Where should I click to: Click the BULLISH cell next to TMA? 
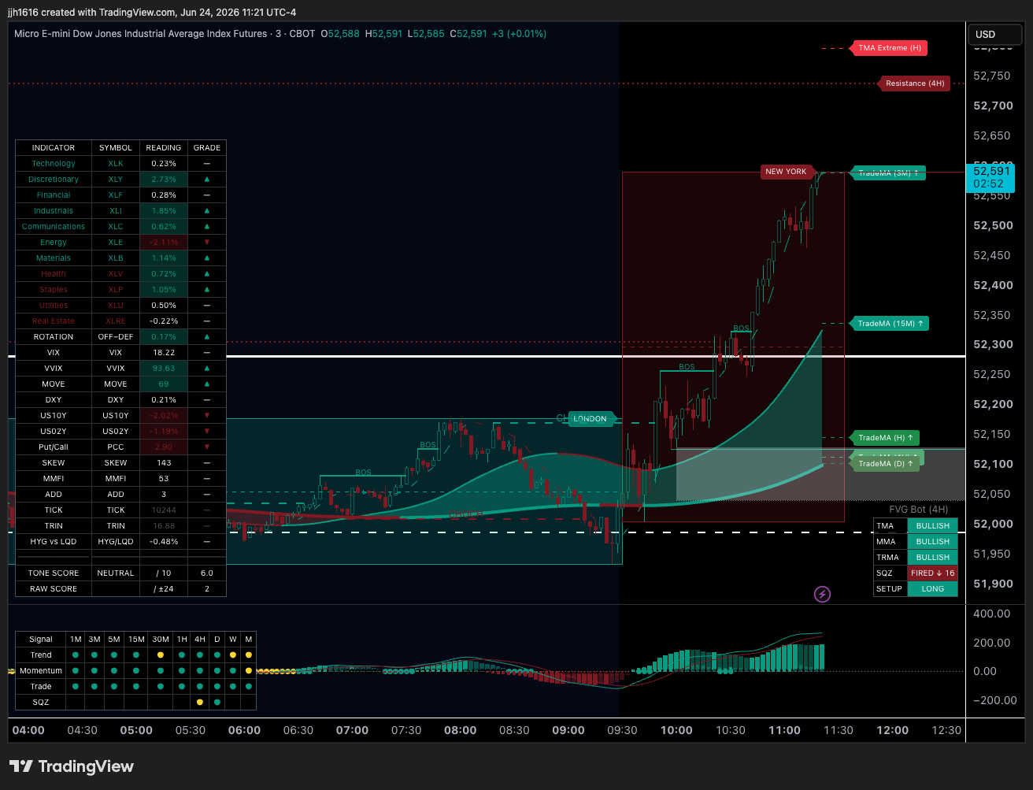[932, 525]
